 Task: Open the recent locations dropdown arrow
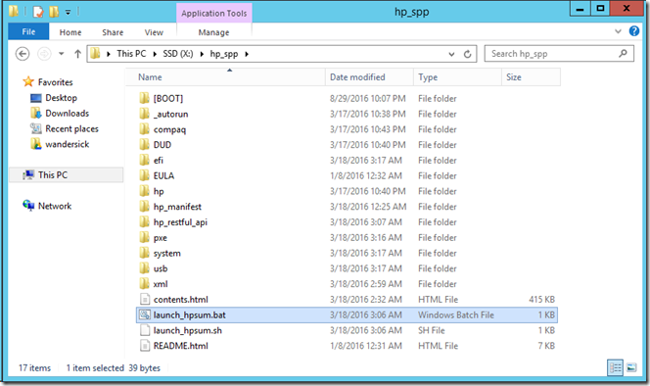tap(62, 54)
